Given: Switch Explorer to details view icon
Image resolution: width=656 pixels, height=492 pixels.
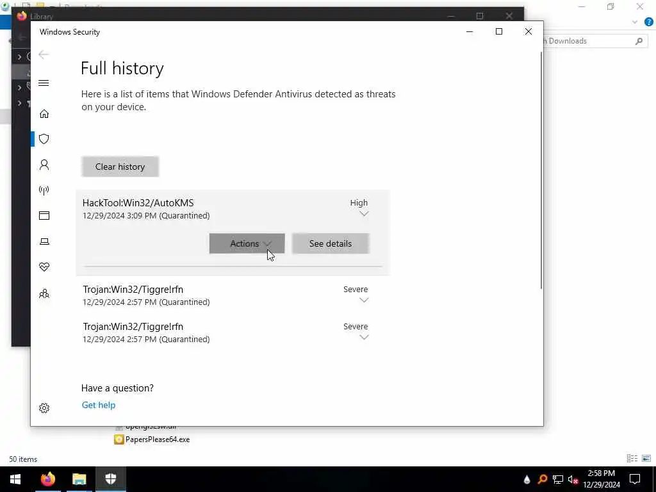Looking at the screenshot, I should click(632, 459).
